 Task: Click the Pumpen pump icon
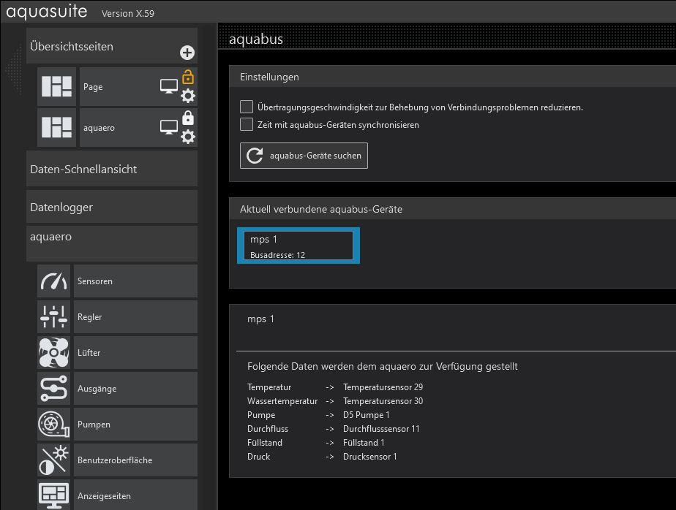click(x=53, y=425)
